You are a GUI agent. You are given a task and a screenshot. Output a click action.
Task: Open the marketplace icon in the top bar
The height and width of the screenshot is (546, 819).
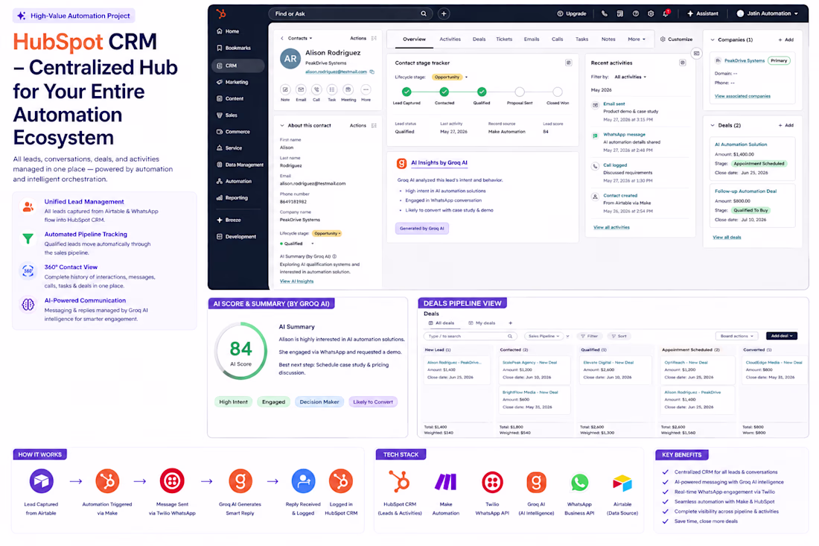[x=620, y=13]
